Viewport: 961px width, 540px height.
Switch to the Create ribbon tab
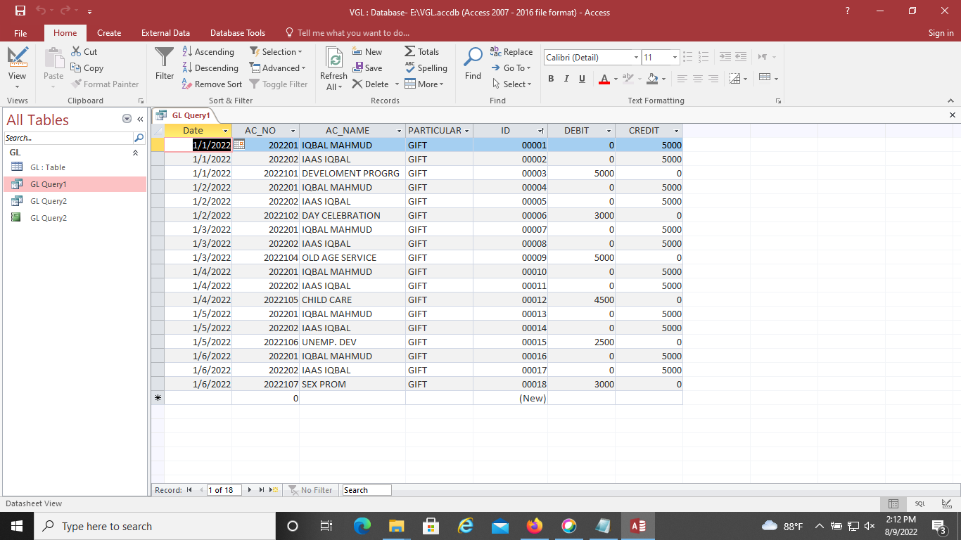click(x=109, y=33)
